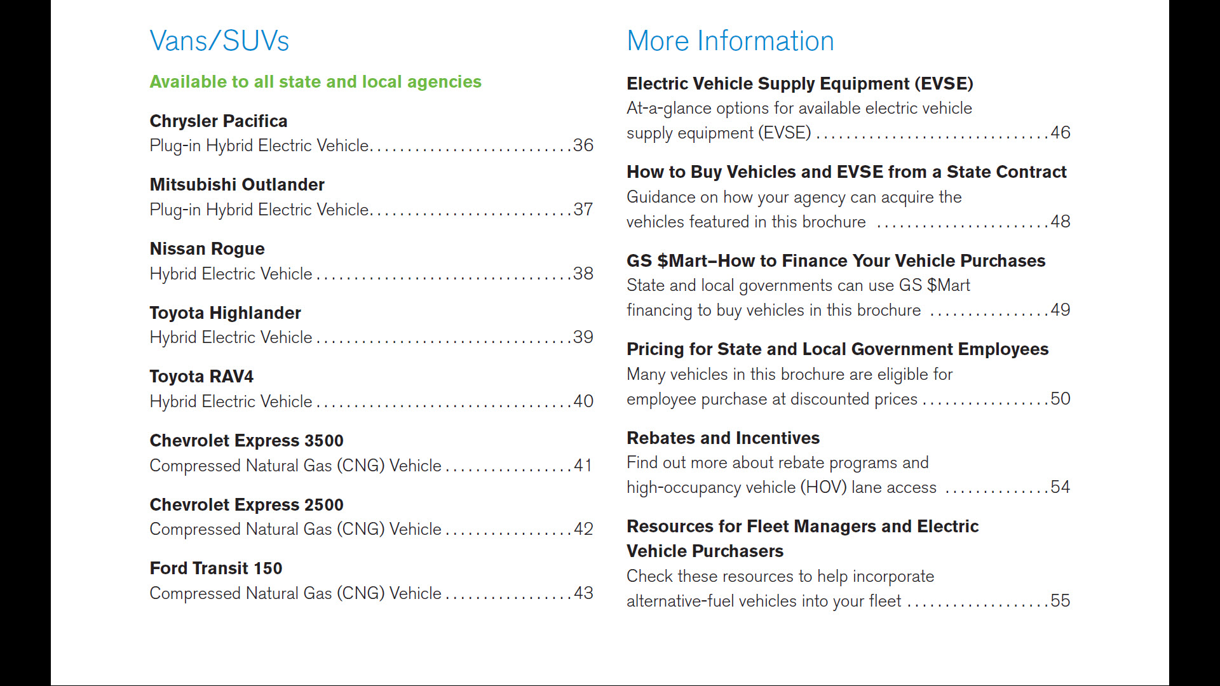Click page number 46 for EVSE

coord(1061,133)
